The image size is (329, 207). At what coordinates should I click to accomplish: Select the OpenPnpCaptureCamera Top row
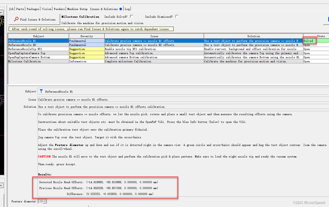tap(168, 53)
